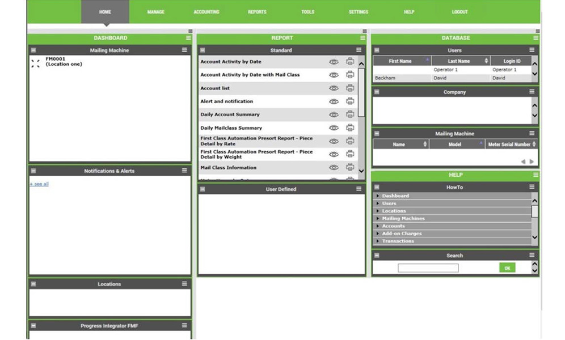Open the ACCOUNTING menu
Screen dimensions: 565x340
(x=206, y=12)
